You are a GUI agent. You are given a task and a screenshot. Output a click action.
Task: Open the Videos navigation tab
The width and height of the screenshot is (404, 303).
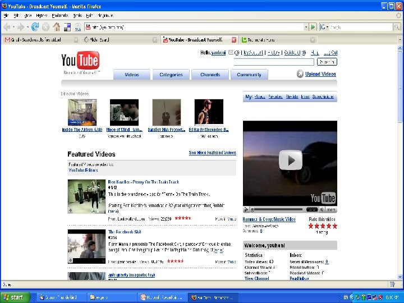pyautogui.click(x=132, y=75)
